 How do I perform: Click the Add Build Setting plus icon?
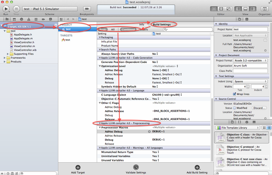[x=197, y=167]
